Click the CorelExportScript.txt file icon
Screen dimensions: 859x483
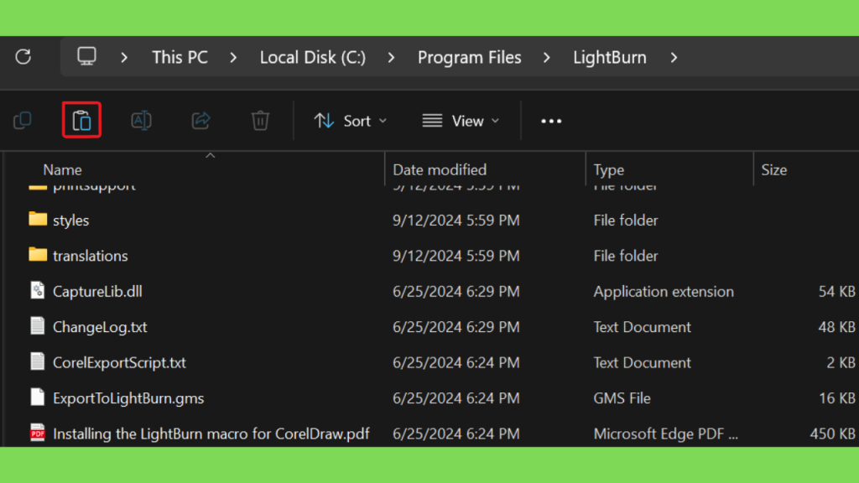click(37, 361)
